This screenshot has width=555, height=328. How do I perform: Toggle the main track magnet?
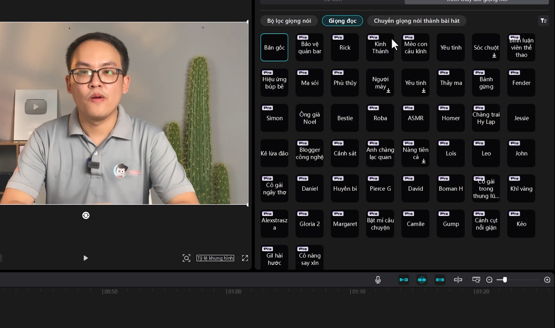404,280
